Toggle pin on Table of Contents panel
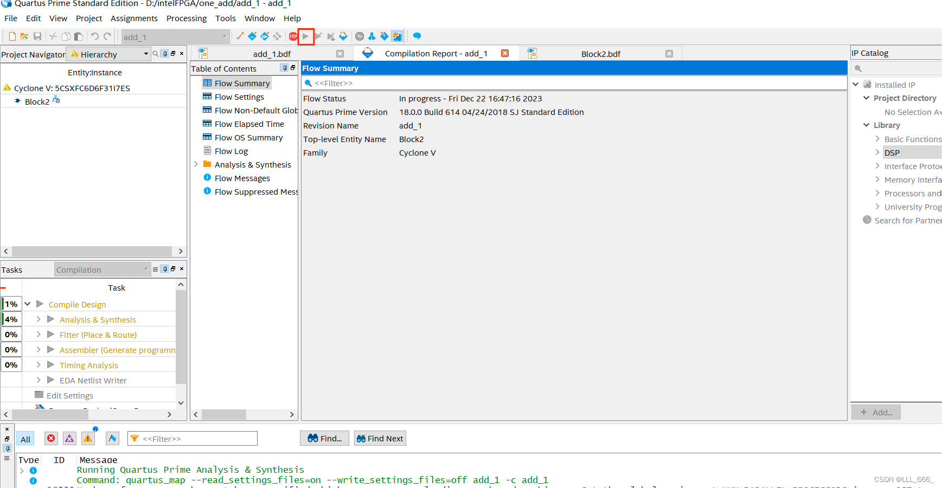Screen dimensions: 942x488 click(285, 68)
